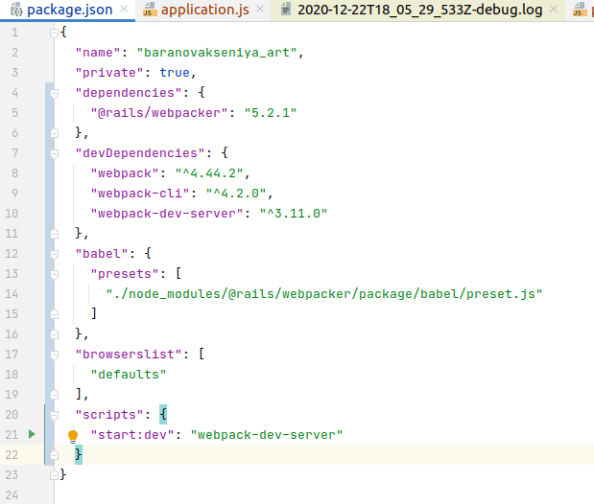The image size is (594, 504).
Task: Click line number 14 in gutter
Action: point(12,294)
